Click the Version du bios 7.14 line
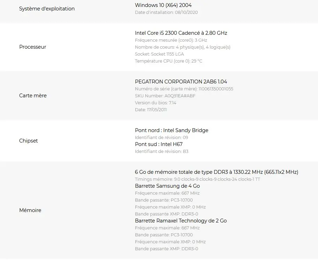Viewport: 318px width, 260px height. (x=156, y=103)
